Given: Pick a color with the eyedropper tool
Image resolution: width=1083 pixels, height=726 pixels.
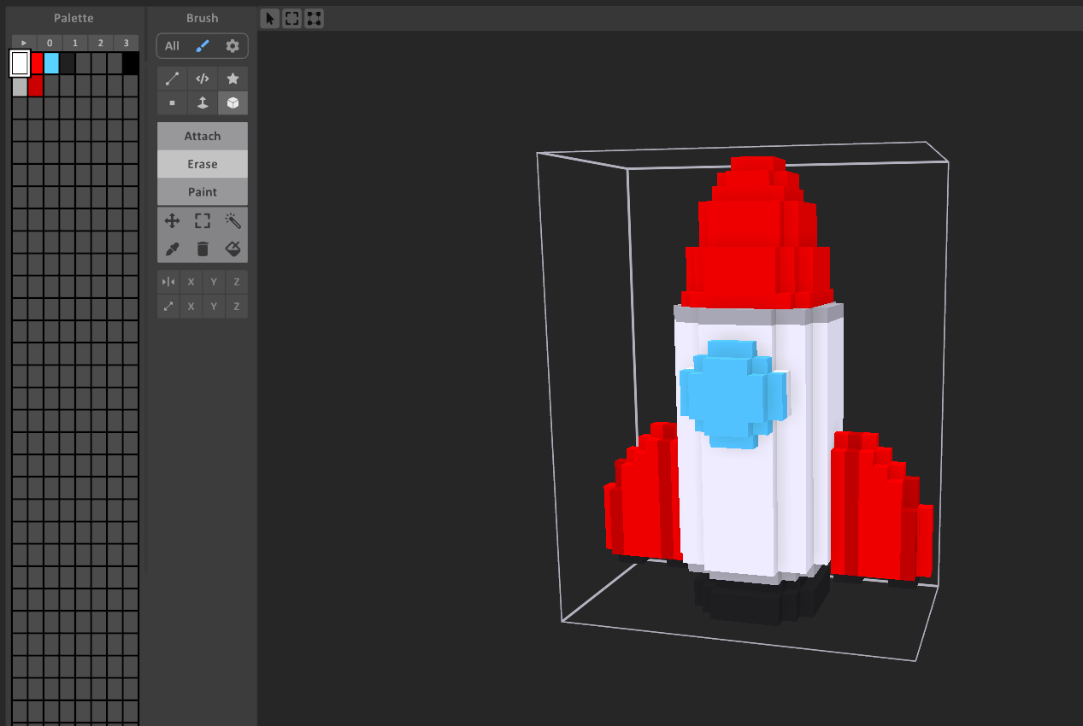Looking at the screenshot, I should [x=172, y=249].
